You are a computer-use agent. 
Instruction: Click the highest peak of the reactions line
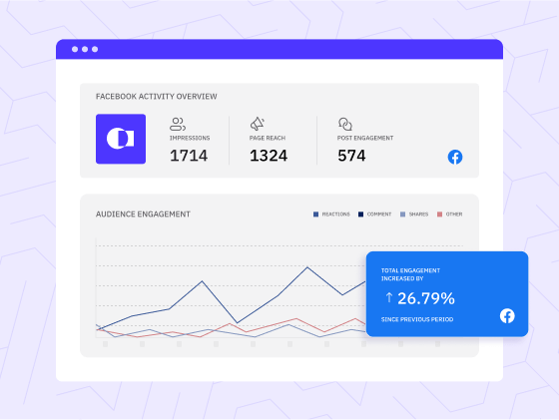click(x=307, y=267)
